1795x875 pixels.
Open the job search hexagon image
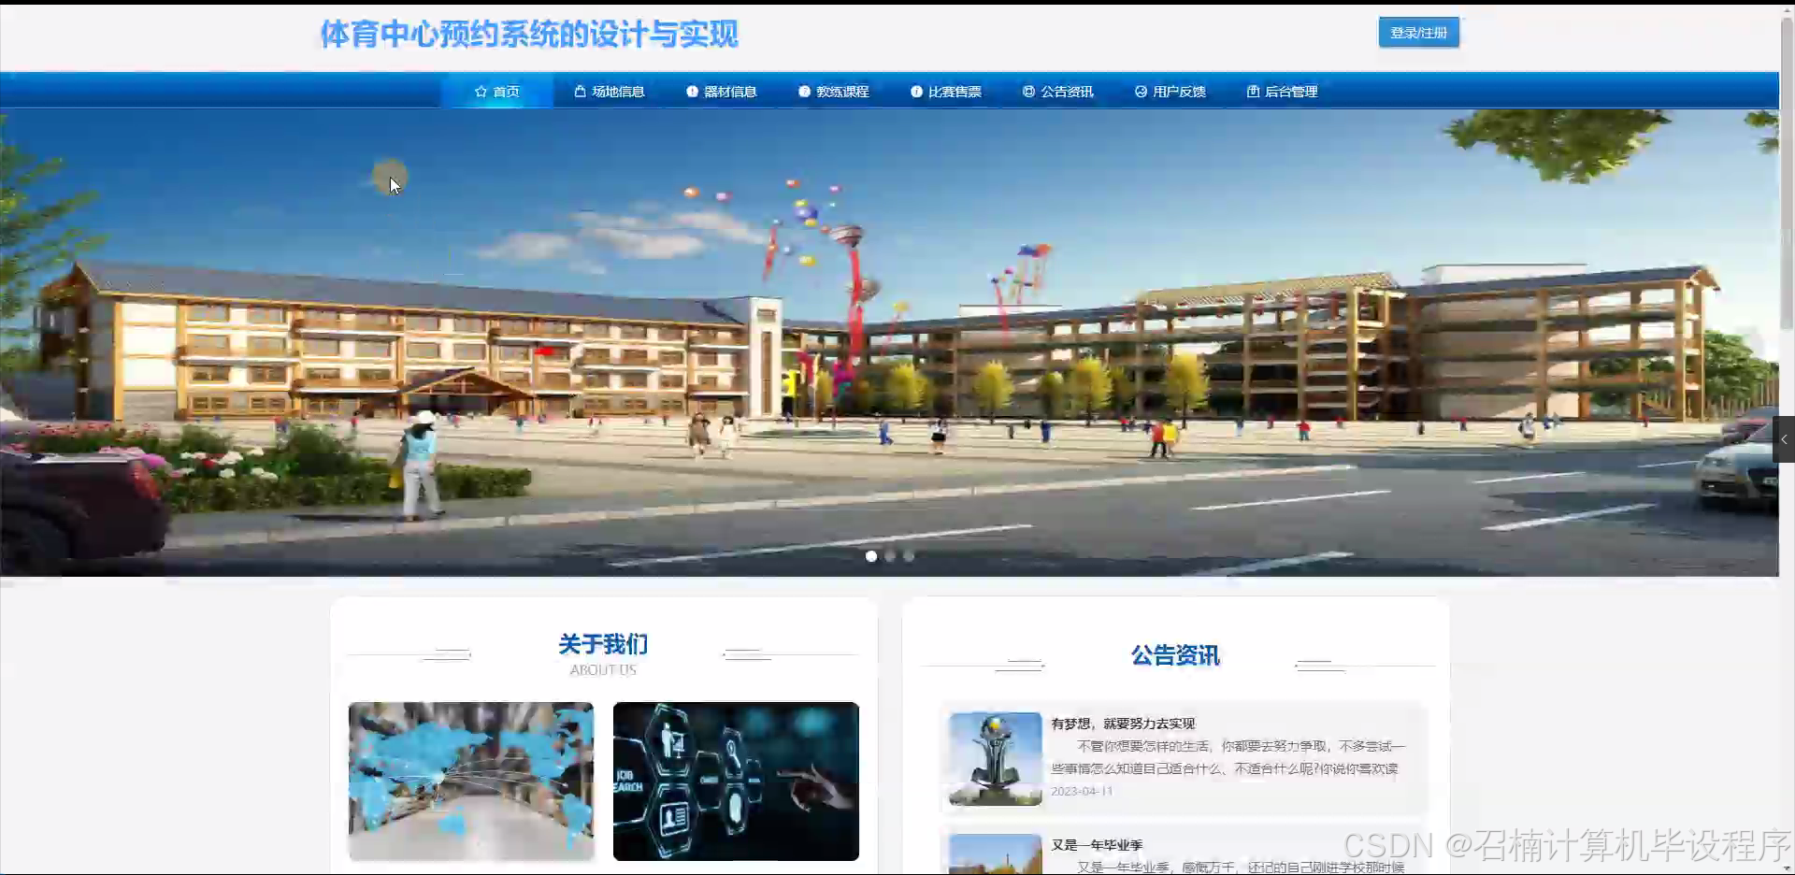coord(736,782)
